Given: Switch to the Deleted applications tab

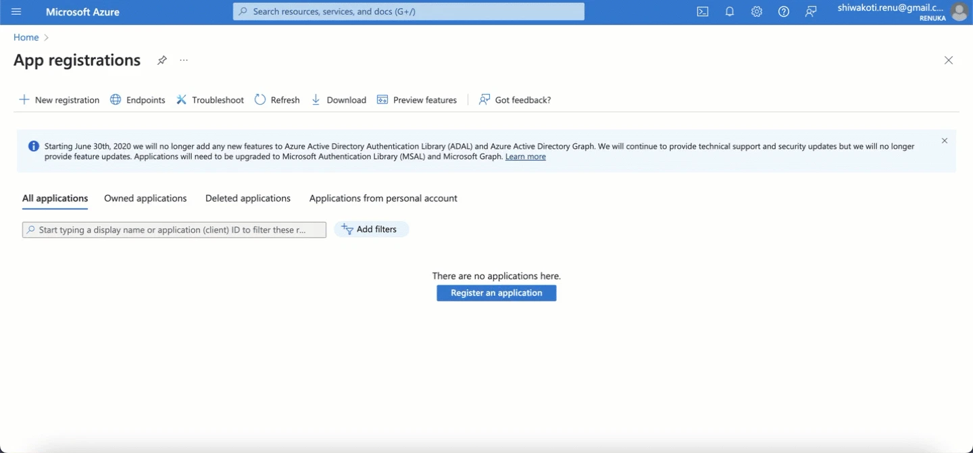Looking at the screenshot, I should [x=247, y=198].
